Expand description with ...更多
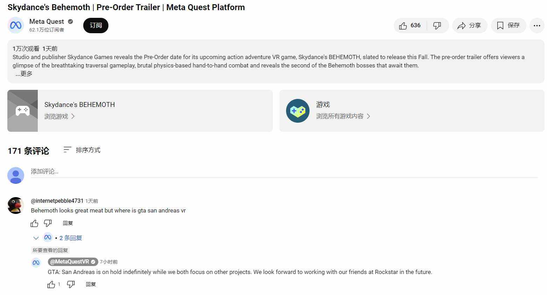The height and width of the screenshot is (295, 547). point(24,74)
